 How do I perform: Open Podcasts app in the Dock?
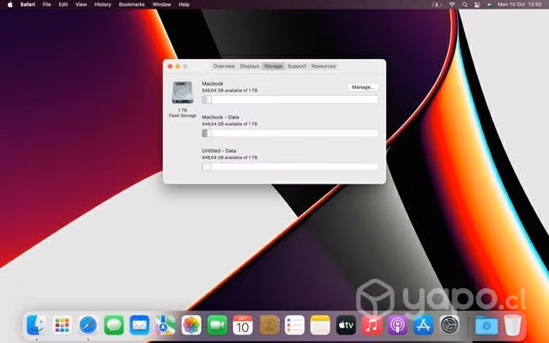[x=397, y=325]
